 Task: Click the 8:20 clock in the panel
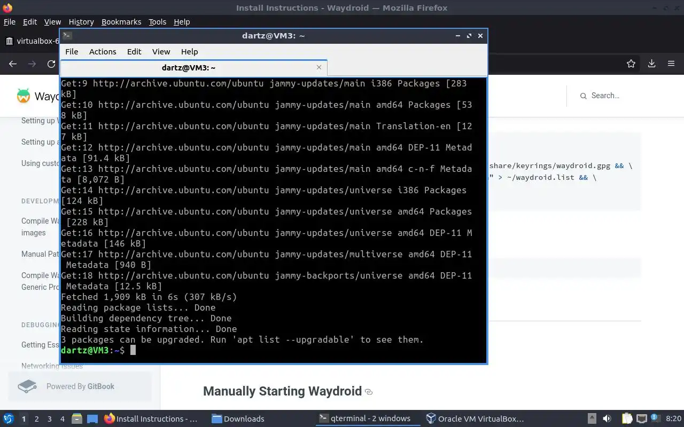tap(673, 418)
